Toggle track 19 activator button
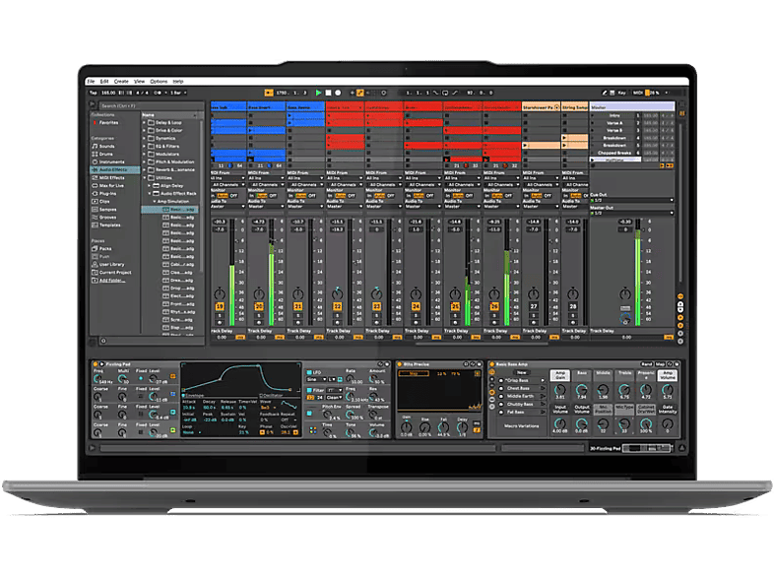774x578 pixels. (220, 306)
